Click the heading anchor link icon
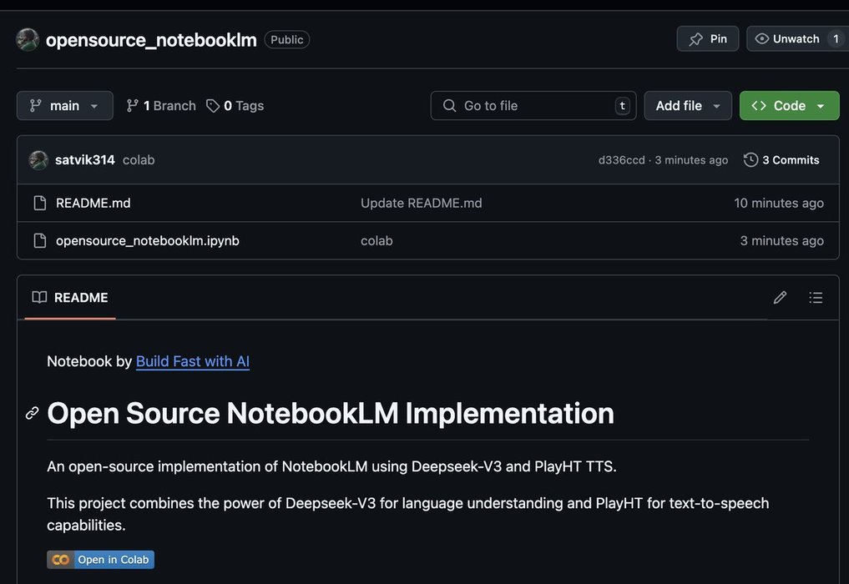 point(33,413)
